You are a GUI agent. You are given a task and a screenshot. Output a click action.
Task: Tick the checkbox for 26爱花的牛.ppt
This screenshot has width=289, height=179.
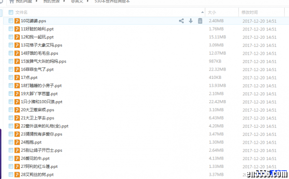[x=11, y=158]
